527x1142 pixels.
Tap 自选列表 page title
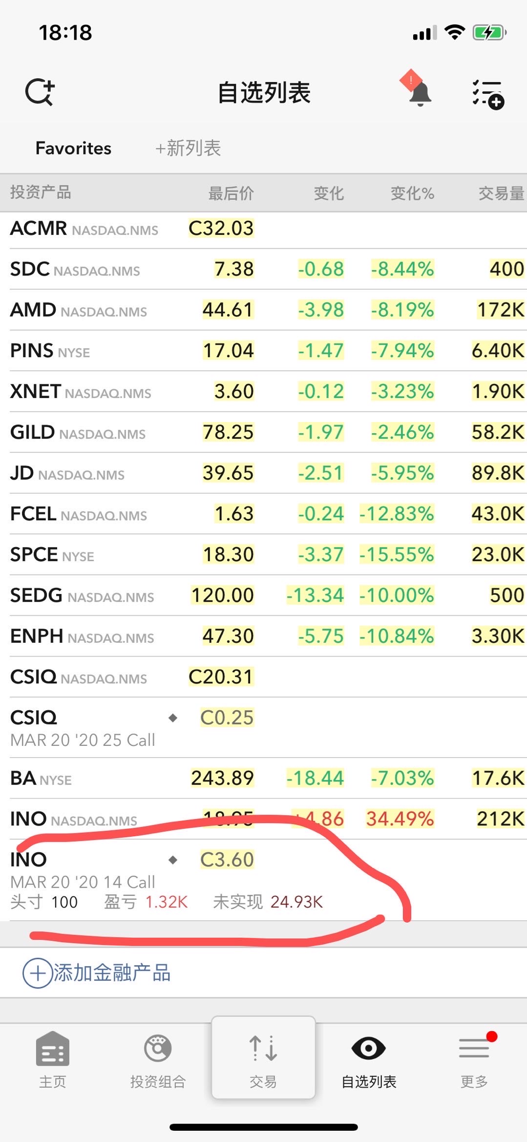coord(264,92)
